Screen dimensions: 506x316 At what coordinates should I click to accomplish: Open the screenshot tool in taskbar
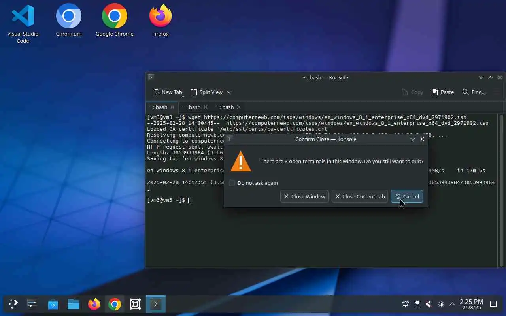click(x=135, y=304)
